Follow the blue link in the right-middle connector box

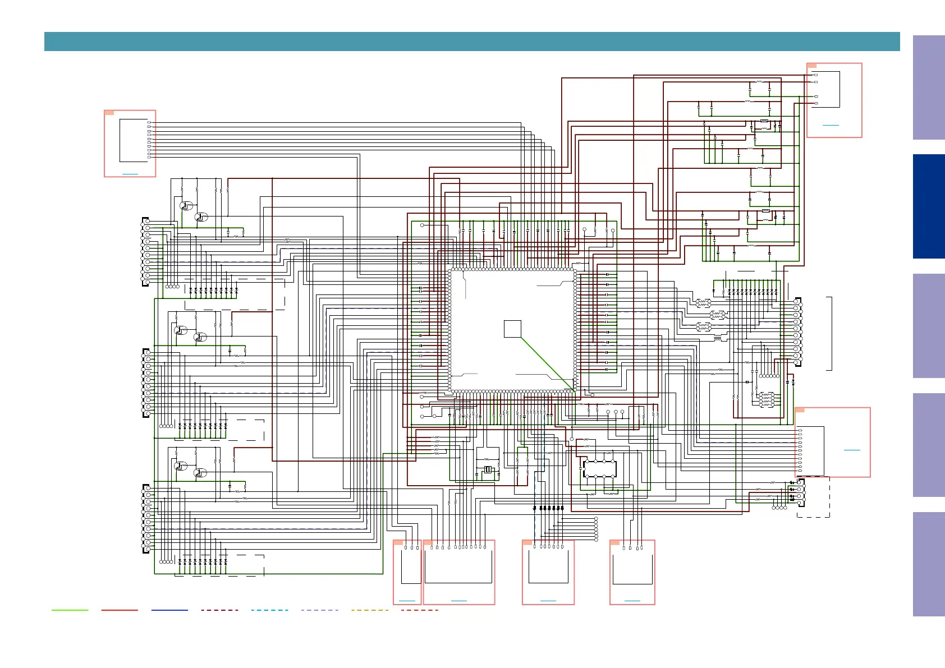coord(852,450)
